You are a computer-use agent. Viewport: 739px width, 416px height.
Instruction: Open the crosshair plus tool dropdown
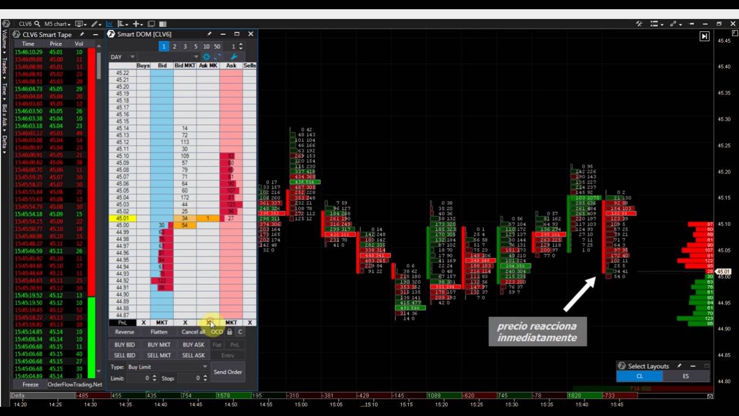138,24
